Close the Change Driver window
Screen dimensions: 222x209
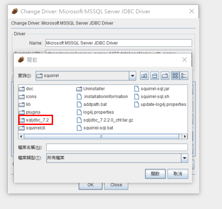coord(192,11)
